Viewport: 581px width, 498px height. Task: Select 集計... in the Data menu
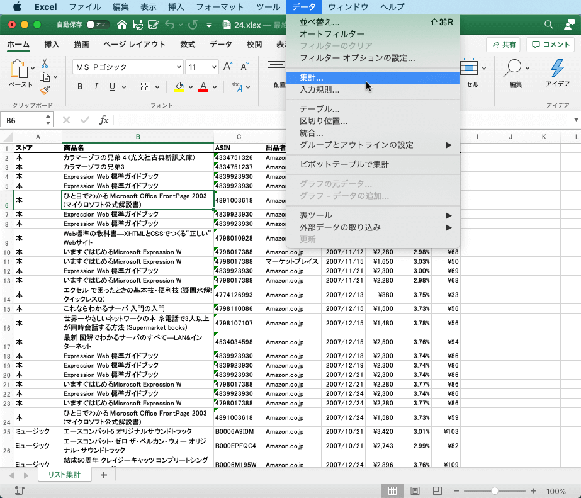[373, 78]
